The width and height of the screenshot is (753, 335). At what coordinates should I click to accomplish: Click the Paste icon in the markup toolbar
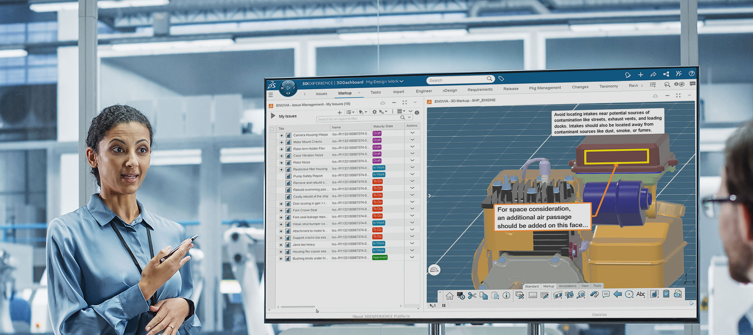pos(495,295)
